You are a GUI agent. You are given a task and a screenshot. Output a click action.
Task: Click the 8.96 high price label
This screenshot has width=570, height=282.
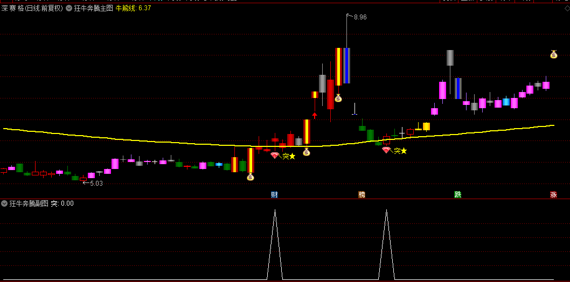[x=360, y=17]
